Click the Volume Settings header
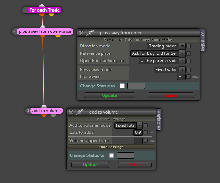Image resolution: width=220 pixels, height=183 pixels. tap(111, 119)
